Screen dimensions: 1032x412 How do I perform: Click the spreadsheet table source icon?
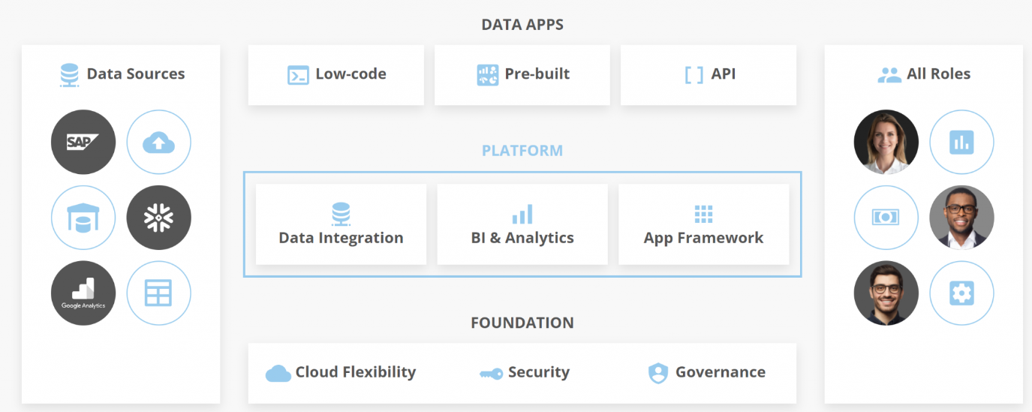(x=159, y=293)
